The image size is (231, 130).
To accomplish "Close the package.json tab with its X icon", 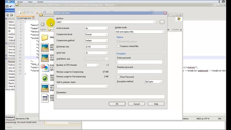I will coord(33,18).
